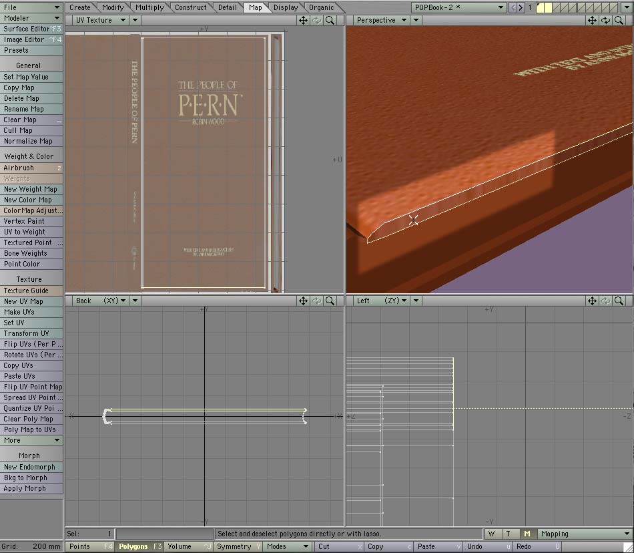Open the Left (ZY) view type dropdown
634x553 pixels.
[381, 301]
